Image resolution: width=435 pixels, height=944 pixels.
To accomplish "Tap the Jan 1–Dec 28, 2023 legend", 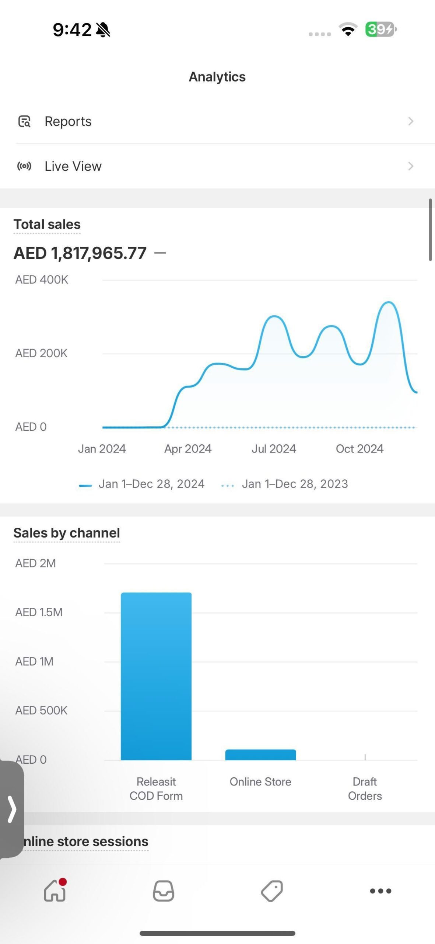I will pyautogui.click(x=284, y=484).
